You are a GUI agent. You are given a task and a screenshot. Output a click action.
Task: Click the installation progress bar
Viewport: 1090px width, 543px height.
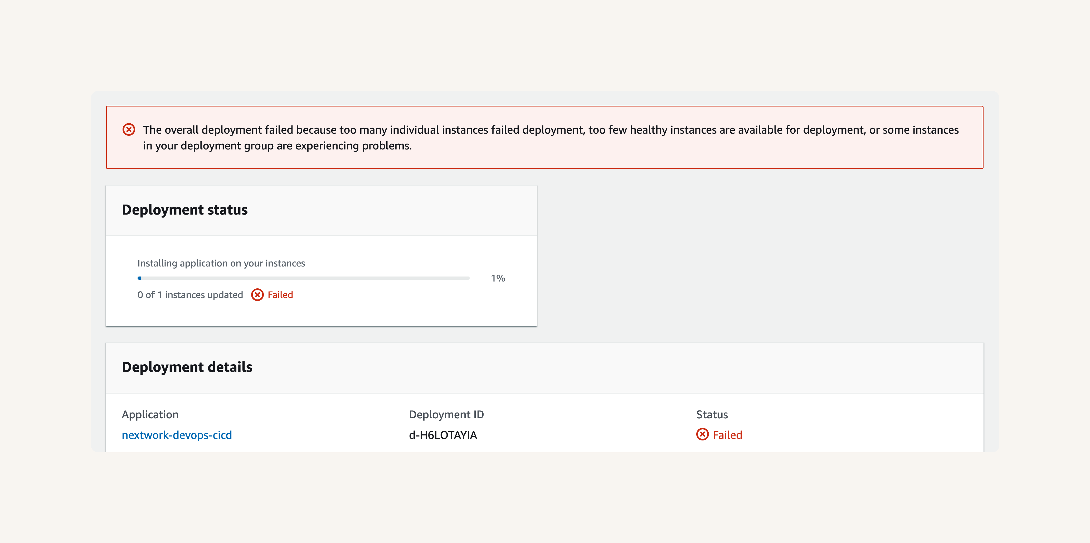pyautogui.click(x=303, y=278)
